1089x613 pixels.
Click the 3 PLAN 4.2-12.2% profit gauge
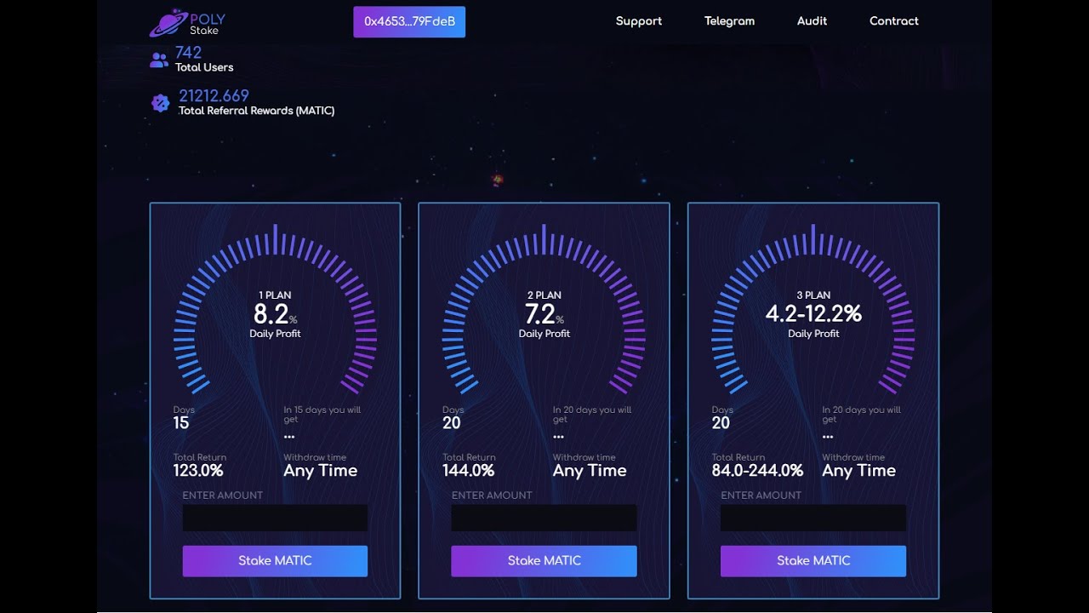(x=813, y=310)
